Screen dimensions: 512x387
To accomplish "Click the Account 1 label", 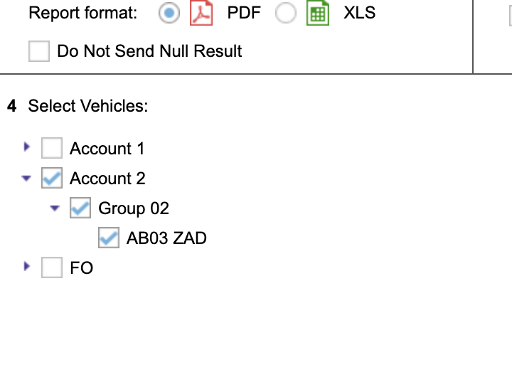I will [x=107, y=149].
